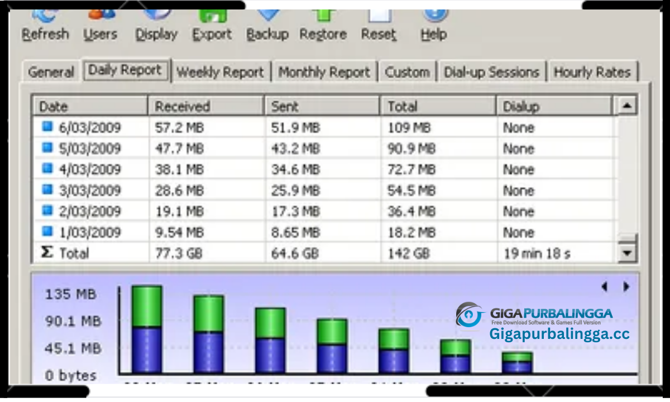Click the Backup toolbar button
670x402 pixels.
click(267, 25)
